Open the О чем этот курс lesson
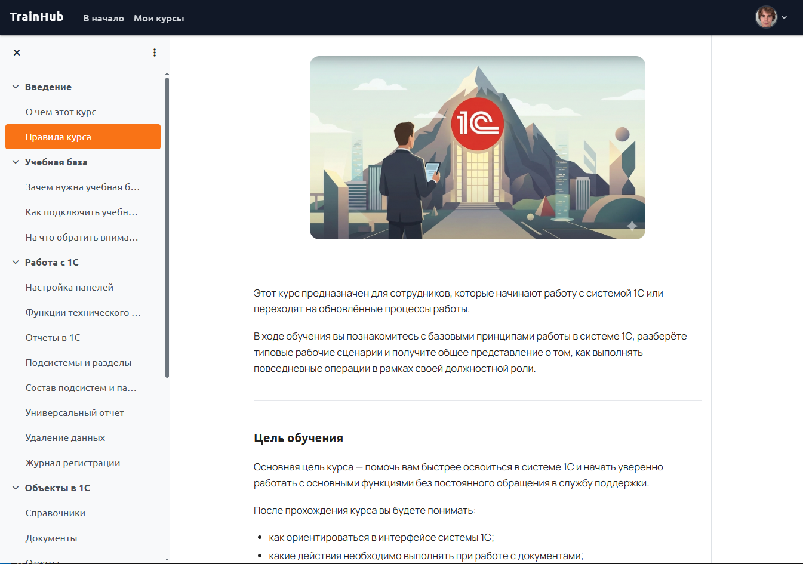 (61, 112)
